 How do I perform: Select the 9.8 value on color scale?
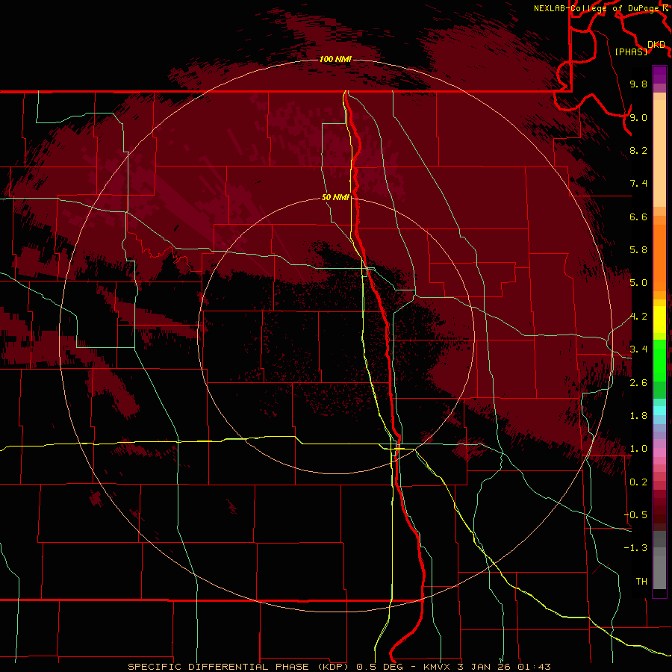[x=638, y=84]
